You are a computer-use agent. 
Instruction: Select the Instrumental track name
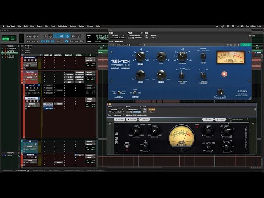click(29, 58)
